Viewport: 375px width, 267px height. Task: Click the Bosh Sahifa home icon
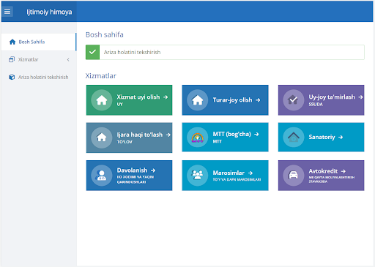pos(12,42)
